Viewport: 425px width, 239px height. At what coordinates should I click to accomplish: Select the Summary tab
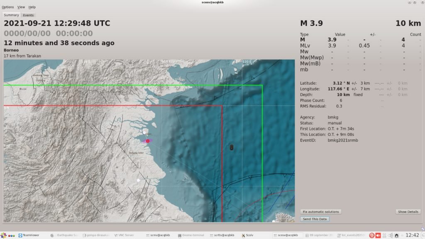click(x=12, y=15)
